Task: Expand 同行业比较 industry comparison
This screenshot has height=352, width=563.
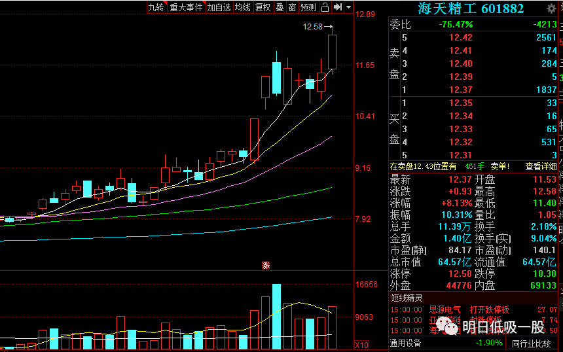Action: click(532, 343)
